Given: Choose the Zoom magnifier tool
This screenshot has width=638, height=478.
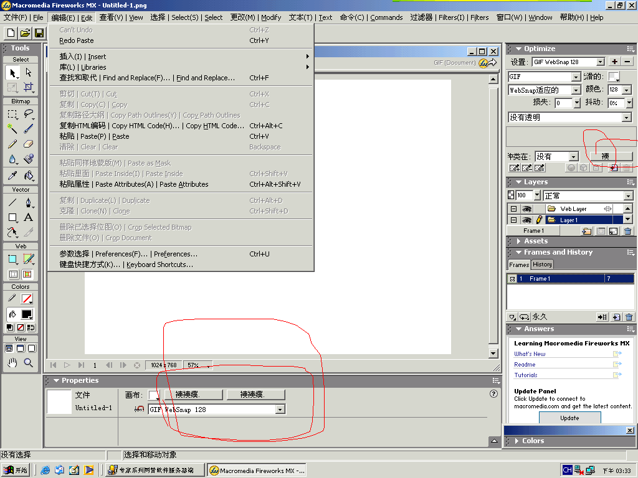Looking at the screenshot, I should coord(28,363).
